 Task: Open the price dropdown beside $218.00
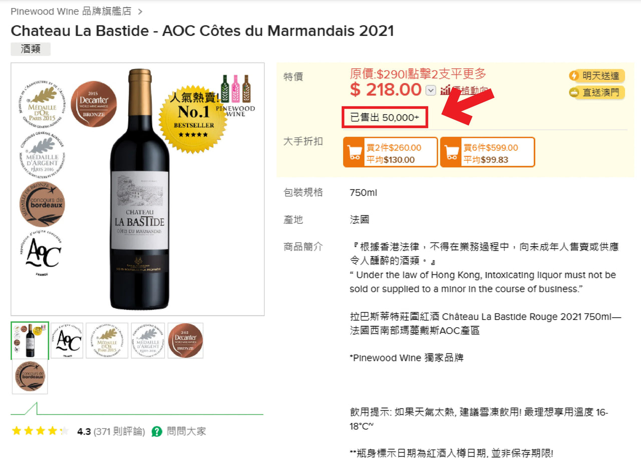(x=431, y=90)
